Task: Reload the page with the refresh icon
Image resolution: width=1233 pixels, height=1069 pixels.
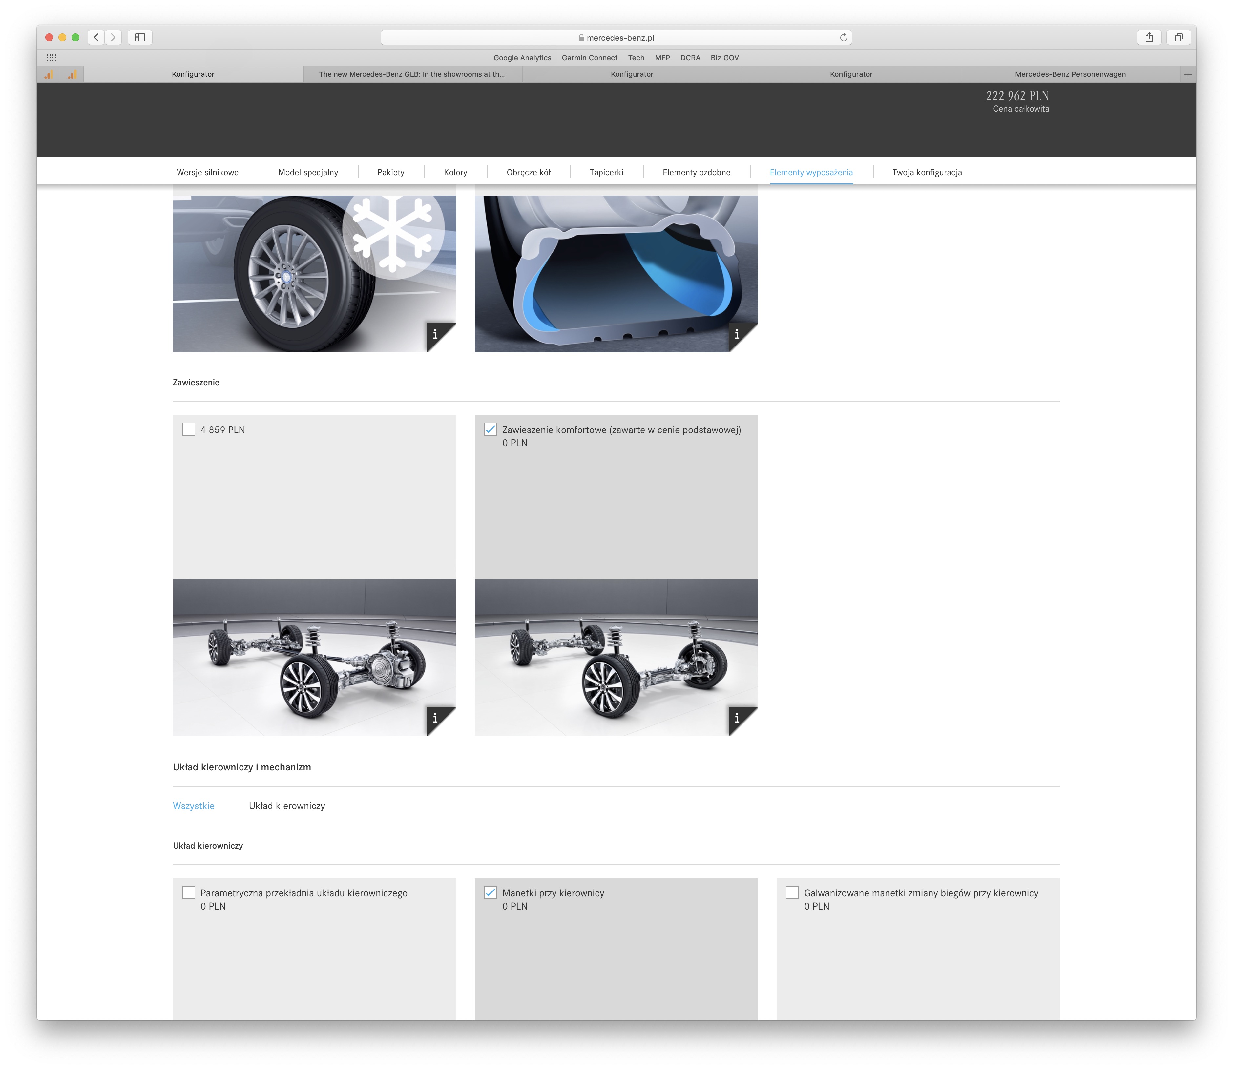Action: (844, 38)
